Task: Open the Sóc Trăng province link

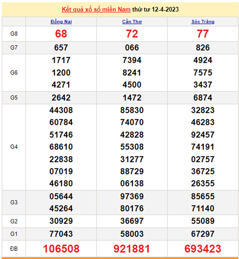Action: [203, 22]
